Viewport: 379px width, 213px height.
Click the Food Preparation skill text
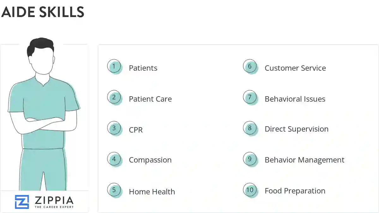[295, 191]
